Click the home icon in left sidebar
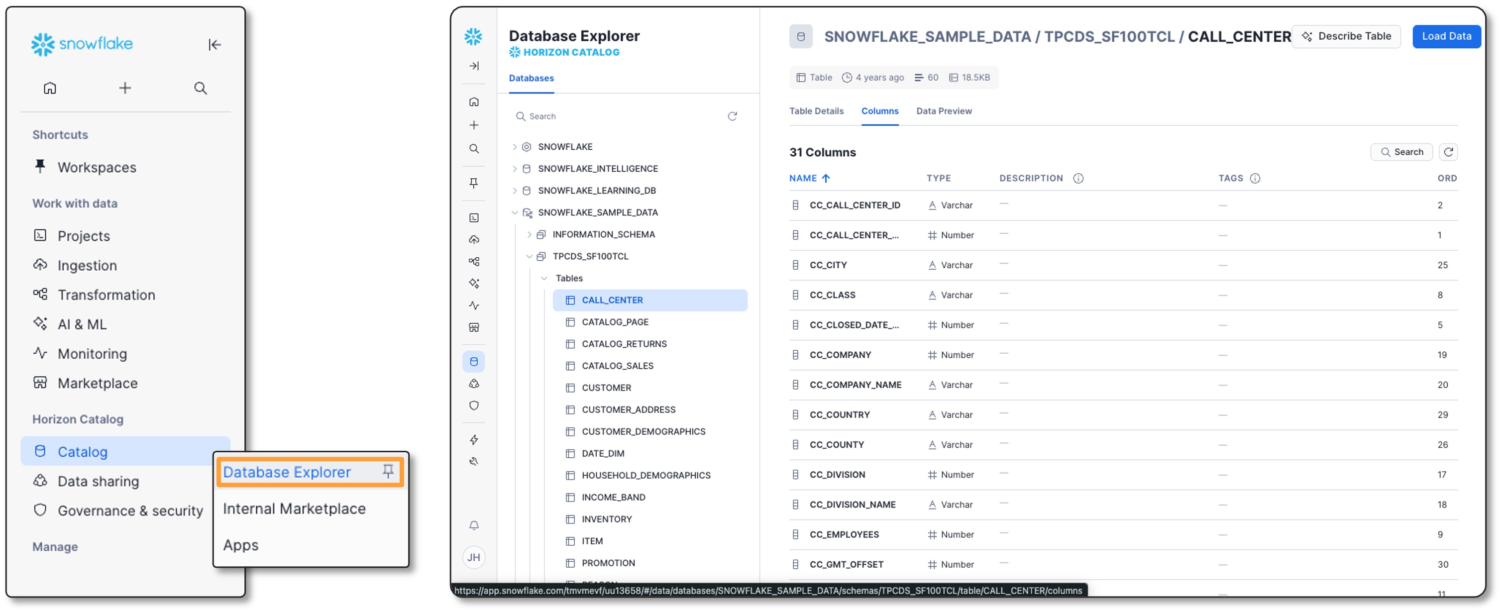 pyautogui.click(x=50, y=88)
